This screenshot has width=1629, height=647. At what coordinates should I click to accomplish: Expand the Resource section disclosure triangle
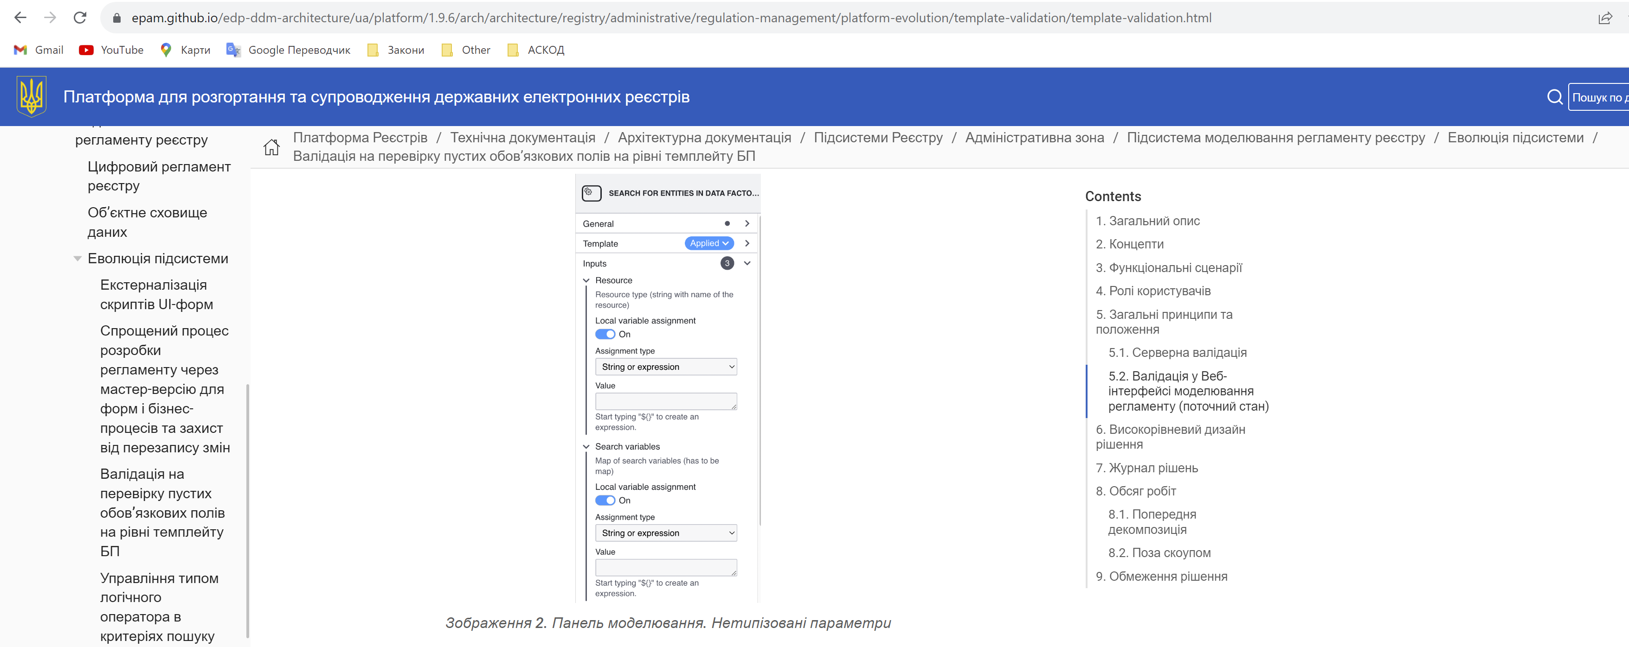click(x=586, y=280)
